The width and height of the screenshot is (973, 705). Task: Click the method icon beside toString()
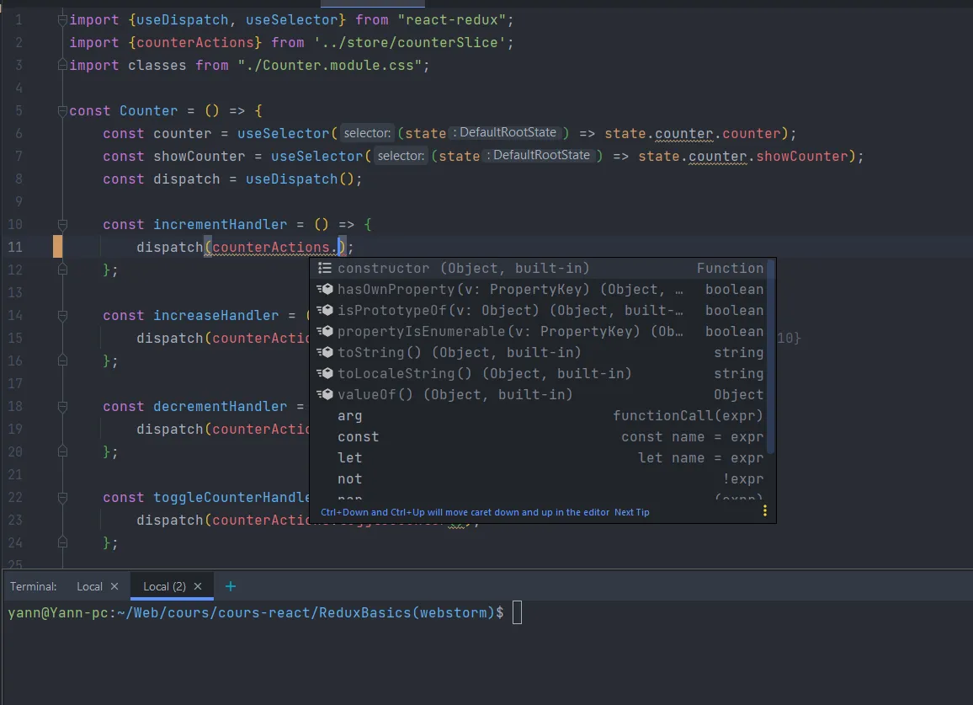(325, 353)
